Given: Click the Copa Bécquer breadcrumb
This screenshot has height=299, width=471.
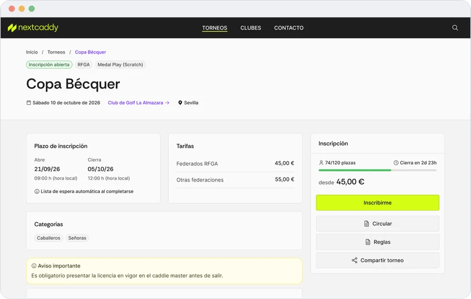Looking at the screenshot, I should point(90,52).
